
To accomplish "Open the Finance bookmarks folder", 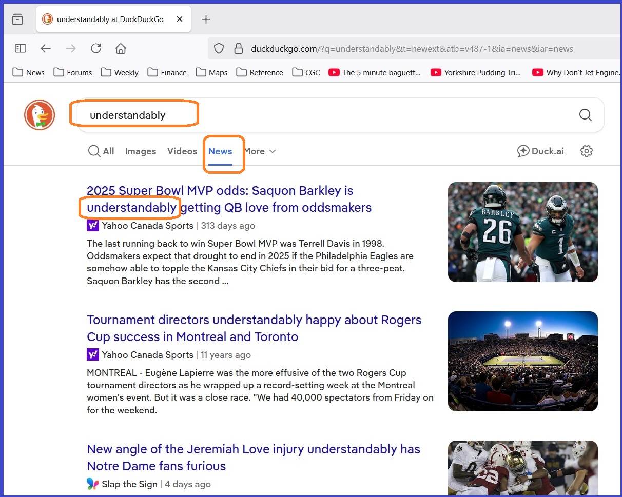I will (x=167, y=72).
